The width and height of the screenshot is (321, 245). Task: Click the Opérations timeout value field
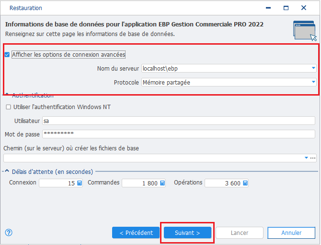point(227,183)
